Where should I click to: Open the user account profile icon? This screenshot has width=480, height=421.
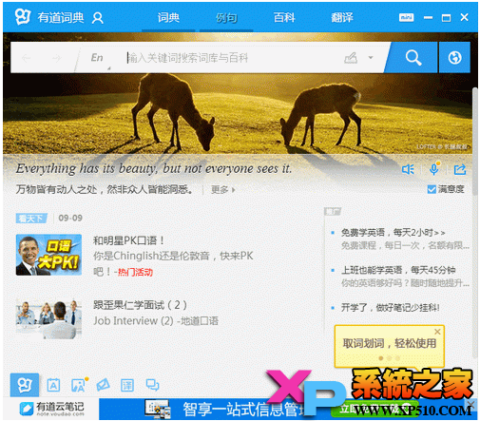[x=98, y=18]
